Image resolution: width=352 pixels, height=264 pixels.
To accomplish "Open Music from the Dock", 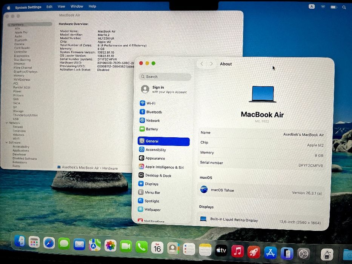I will point(238,251).
